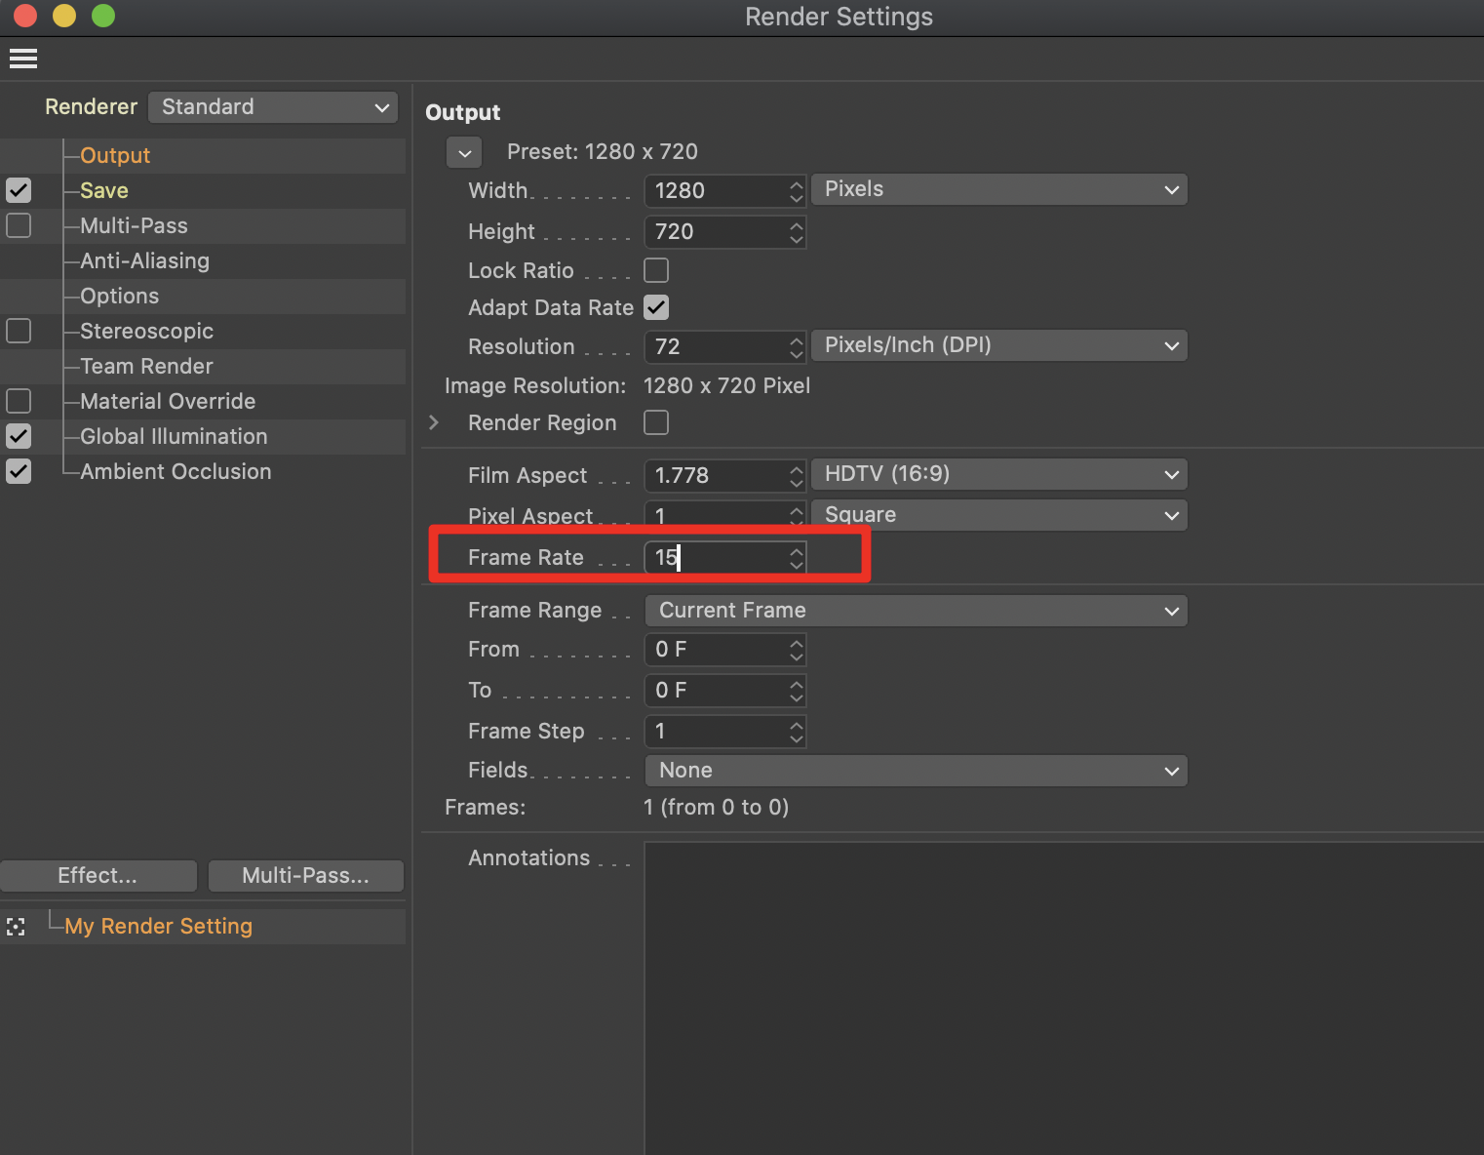
Task: Open Pixels/Inch (DPI) dropdown
Action: click(x=999, y=345)
